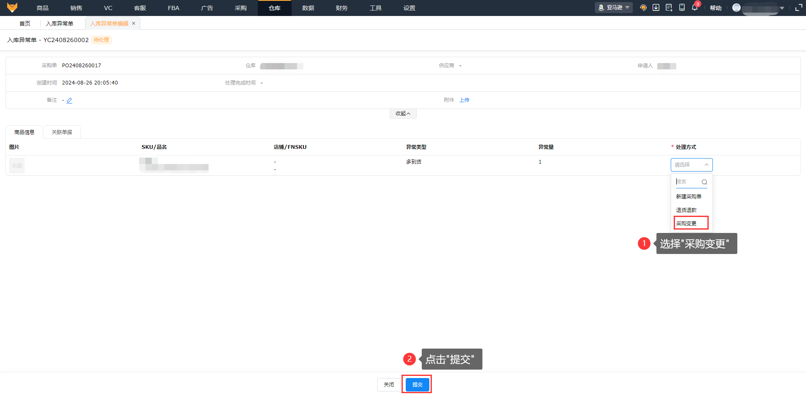Open the notifications bell
Screen dimensions: 806x394
tap(694, 8)
